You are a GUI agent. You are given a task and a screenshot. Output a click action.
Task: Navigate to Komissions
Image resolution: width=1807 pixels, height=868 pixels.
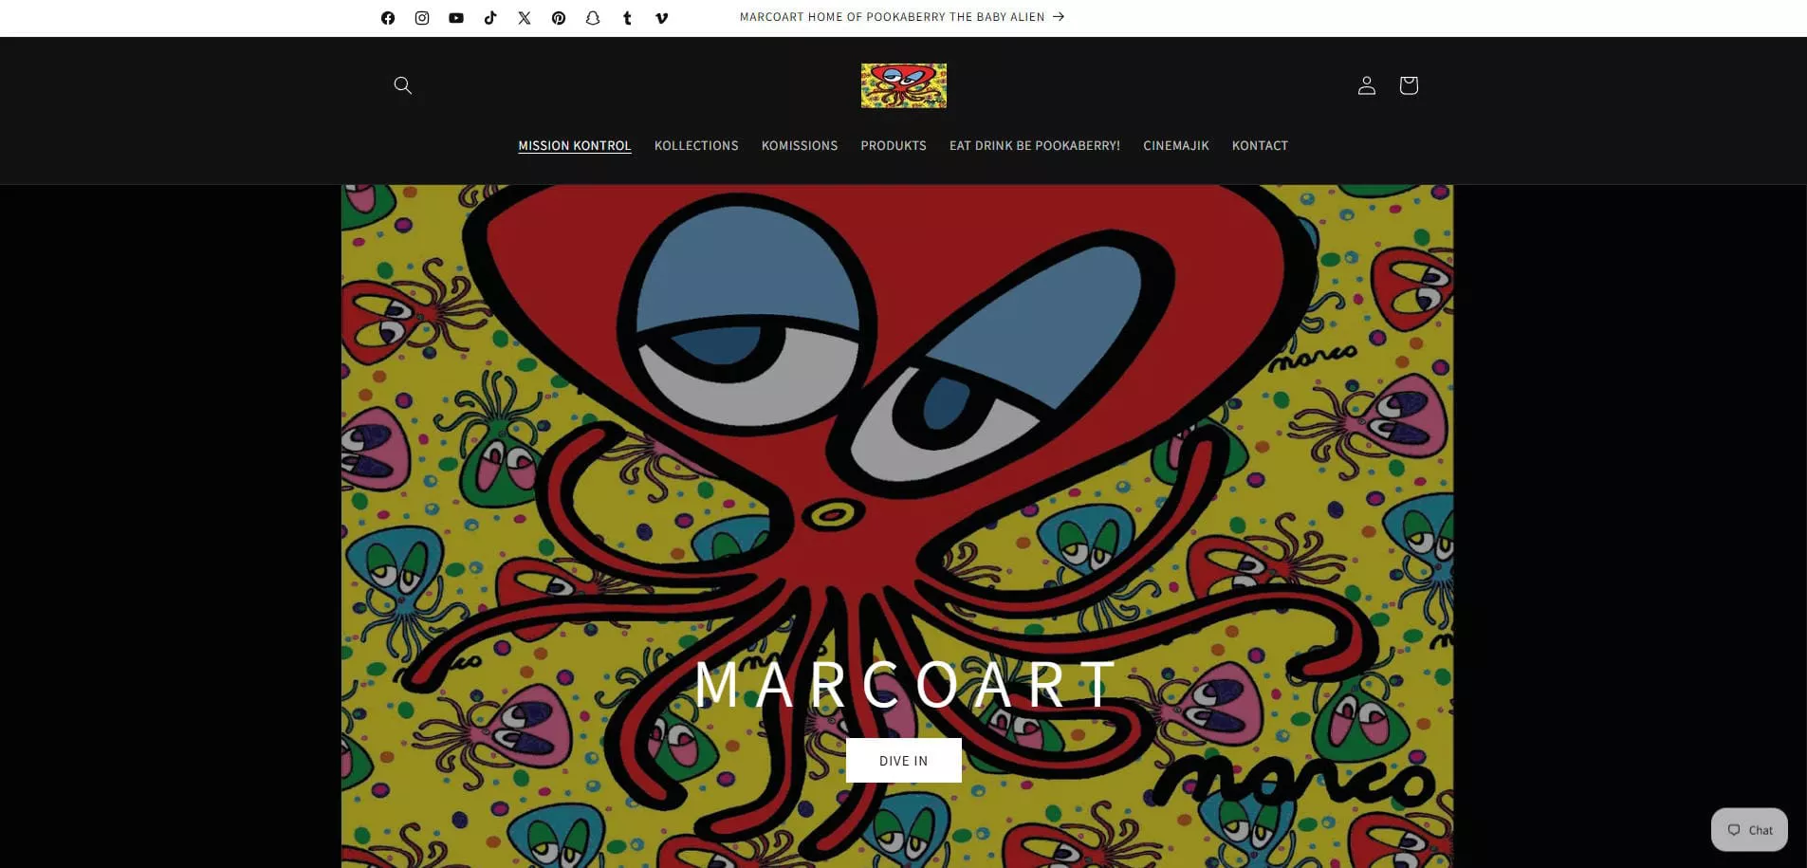[800, 146]
